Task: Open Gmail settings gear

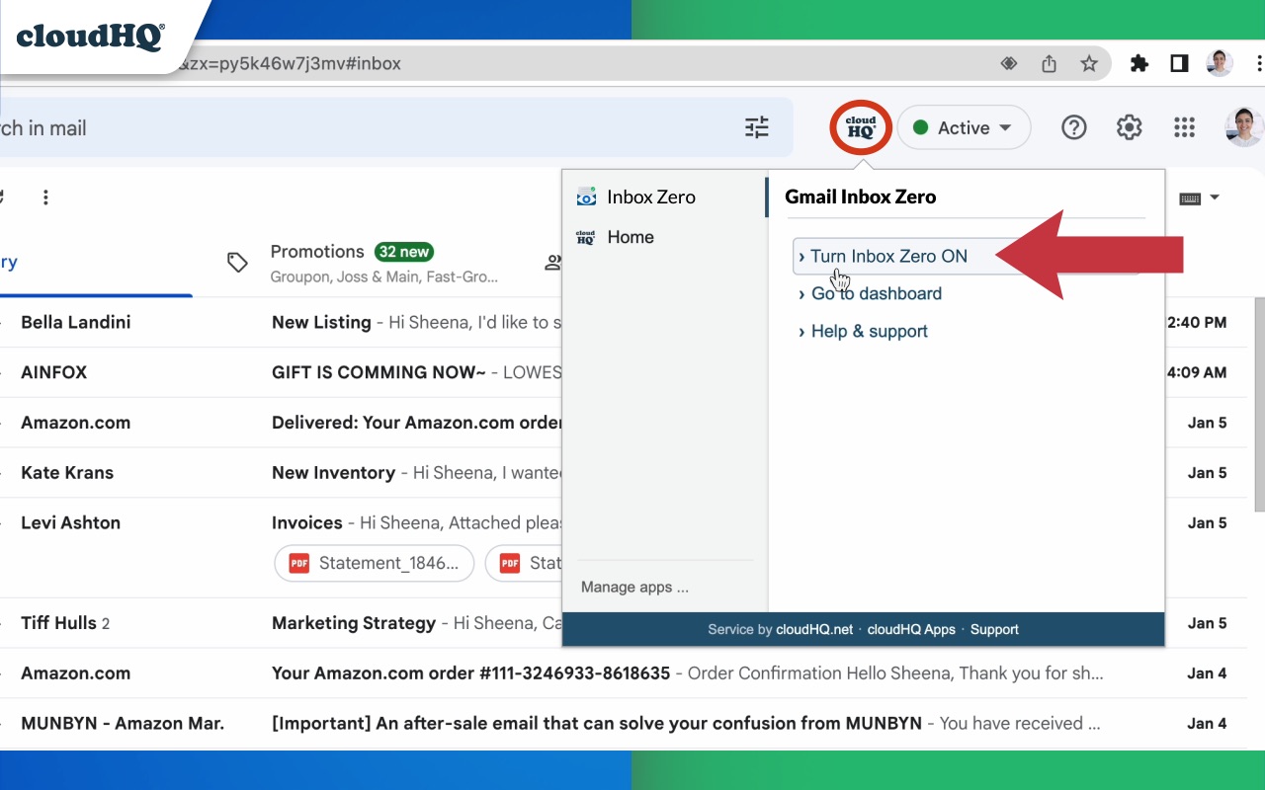Action: 1129,126
